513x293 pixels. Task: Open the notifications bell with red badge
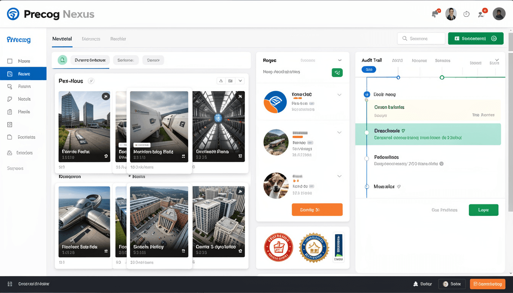(435, 14)
